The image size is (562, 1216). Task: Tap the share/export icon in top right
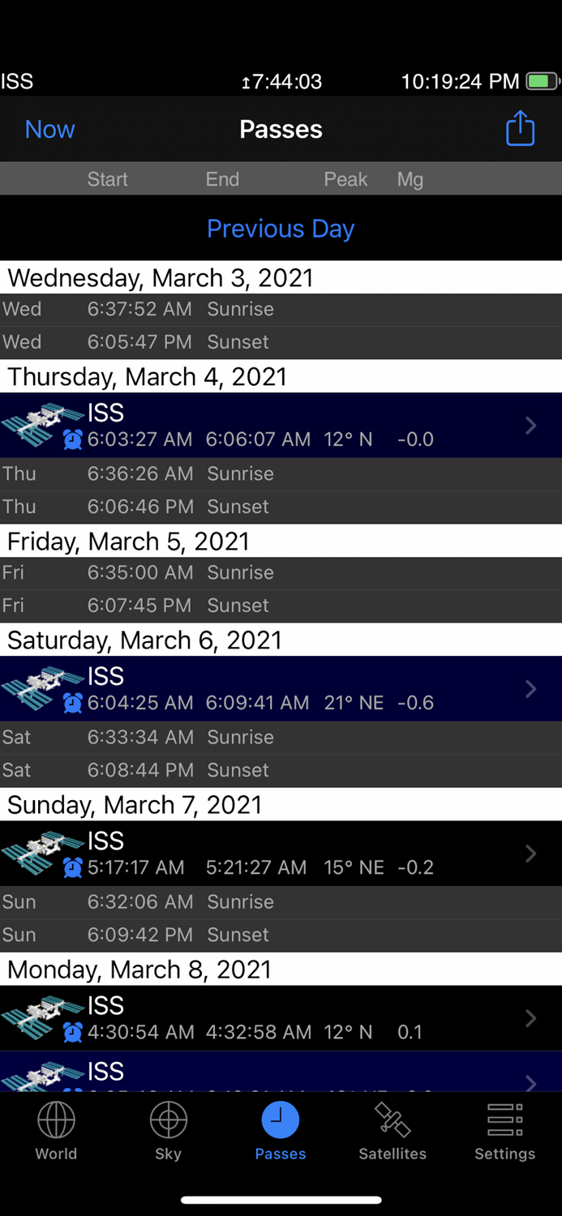(520, 129)
